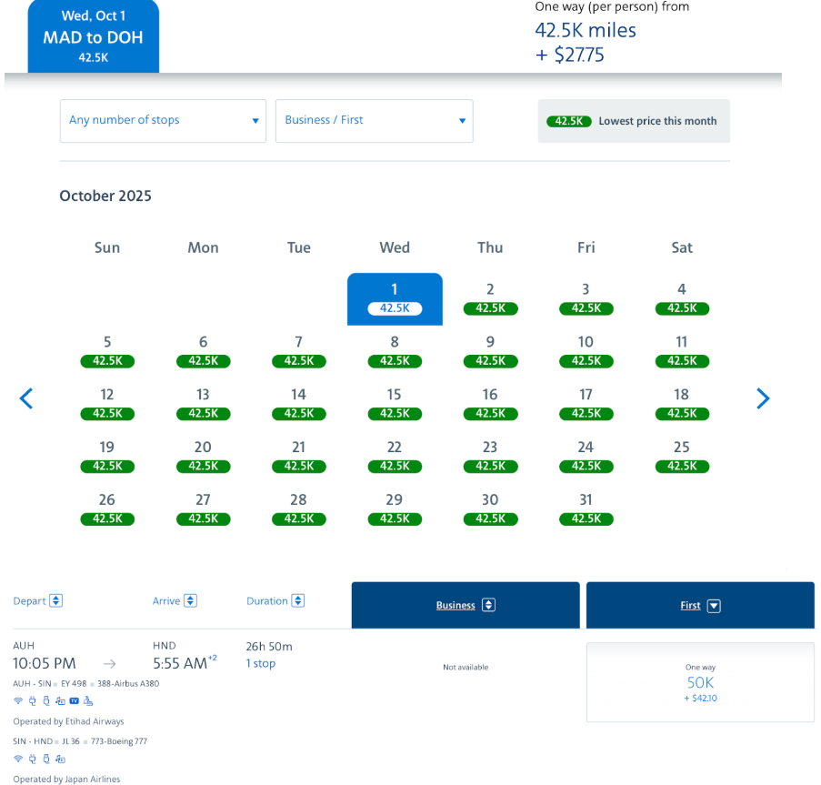
Task: Pick October 24 calendar date
Action: click(x=586, y=457)
